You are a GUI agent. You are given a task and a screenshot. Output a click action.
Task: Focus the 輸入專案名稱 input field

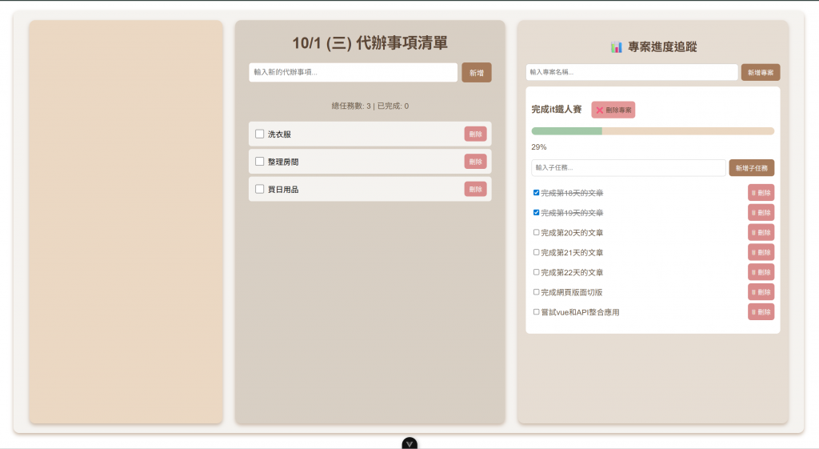tap(632, 72)
